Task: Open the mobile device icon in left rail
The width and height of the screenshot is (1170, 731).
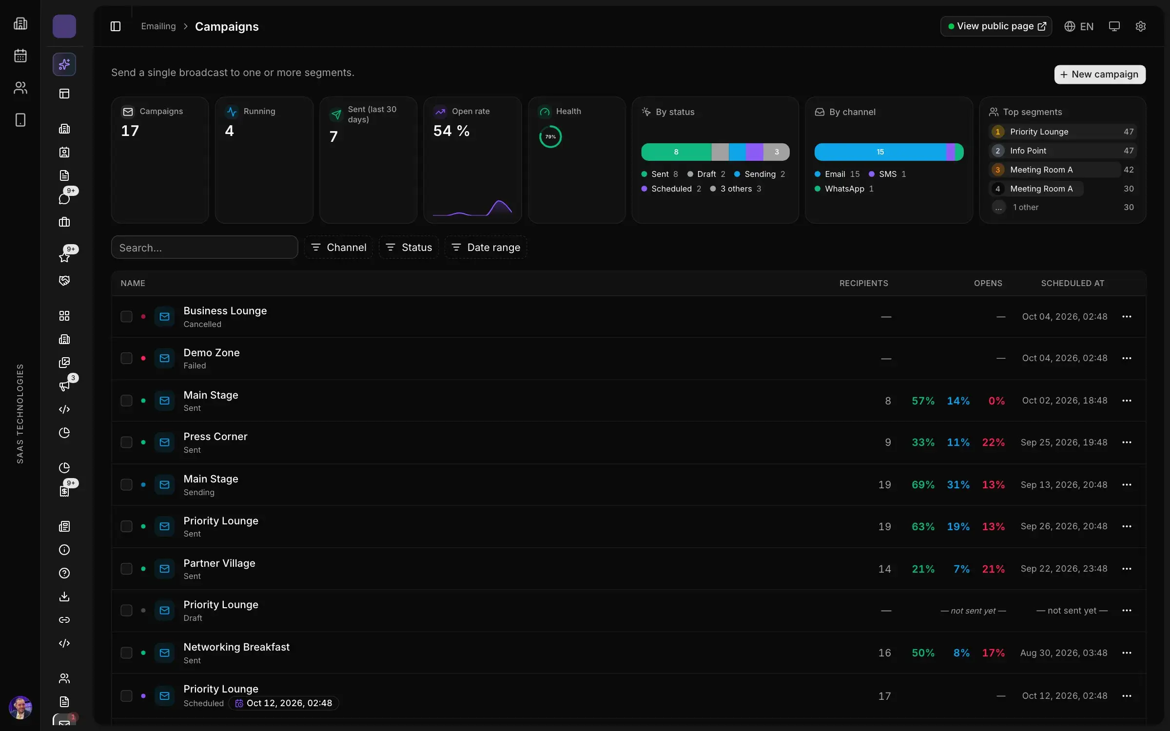Action: coord(20,120)
